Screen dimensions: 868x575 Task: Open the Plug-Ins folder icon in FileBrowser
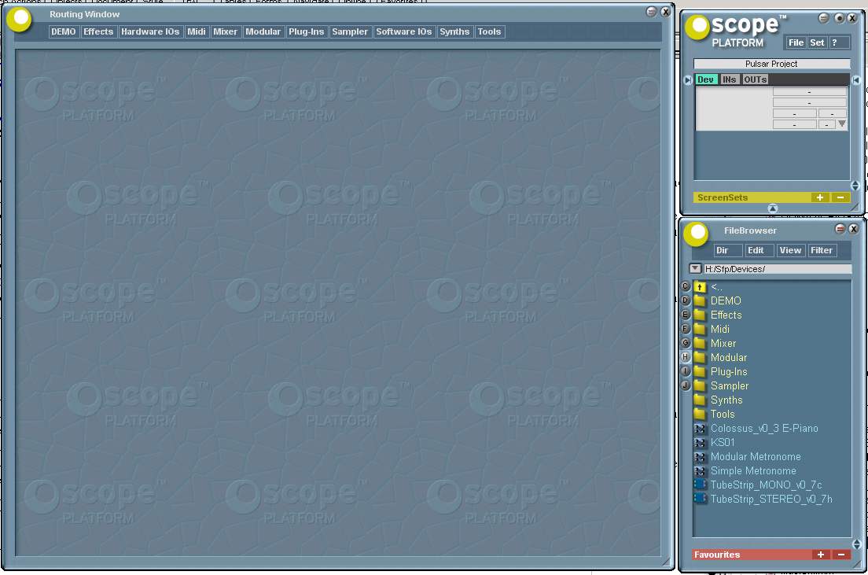[x=700, y=372]
